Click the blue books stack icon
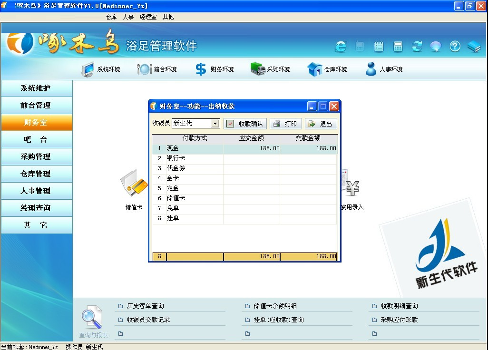This screenshot has height=350, width=488. 474,46
